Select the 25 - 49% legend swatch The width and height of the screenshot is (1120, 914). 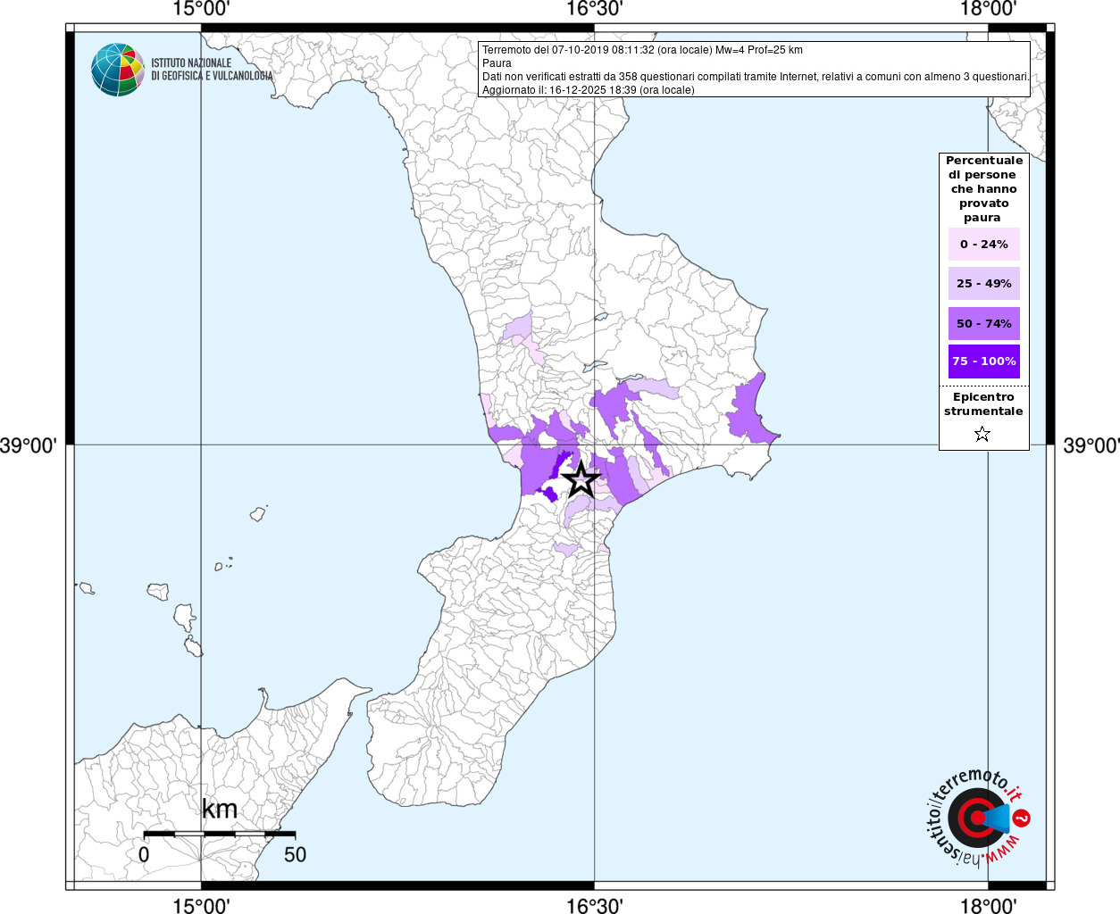pyautogui.click(x=984, y=283)
